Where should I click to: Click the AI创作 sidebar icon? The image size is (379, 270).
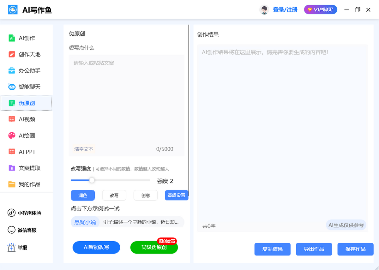[12, 38]
